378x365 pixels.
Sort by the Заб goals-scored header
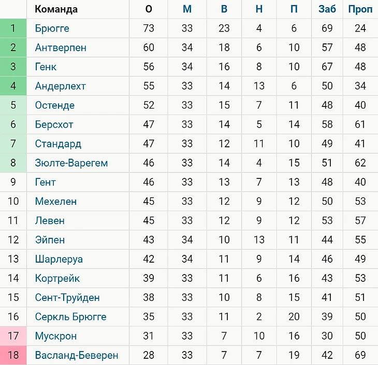click(327, 9)
